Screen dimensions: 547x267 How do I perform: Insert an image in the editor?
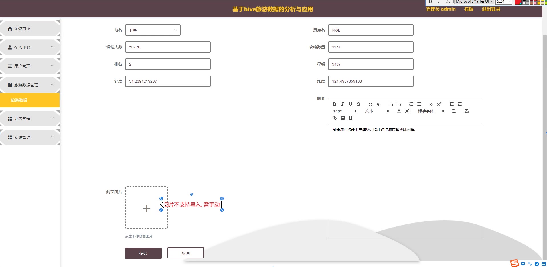[x=343, y=118]
